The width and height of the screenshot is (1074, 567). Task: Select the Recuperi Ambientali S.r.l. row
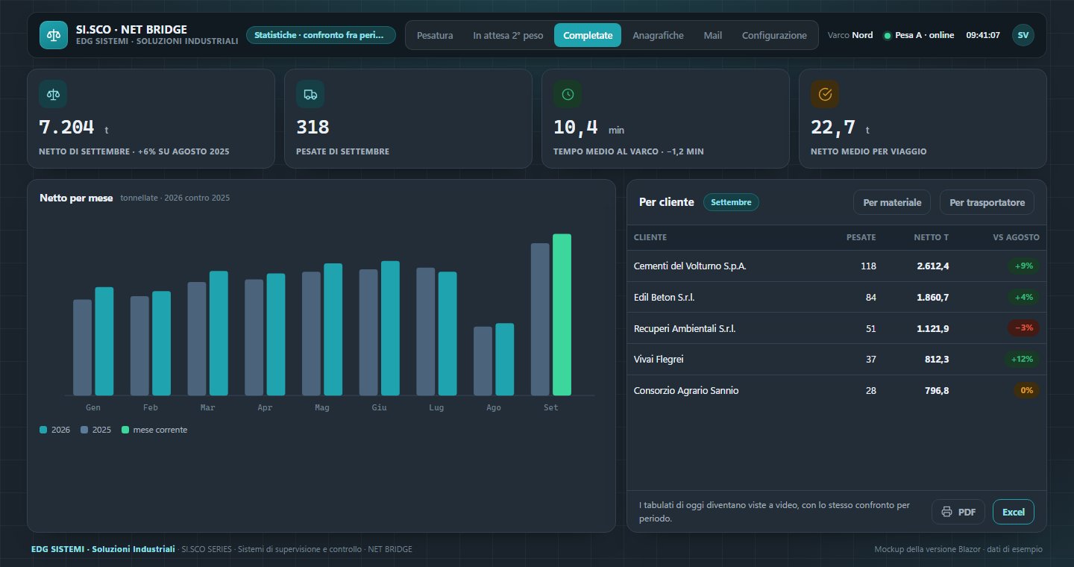836,328
